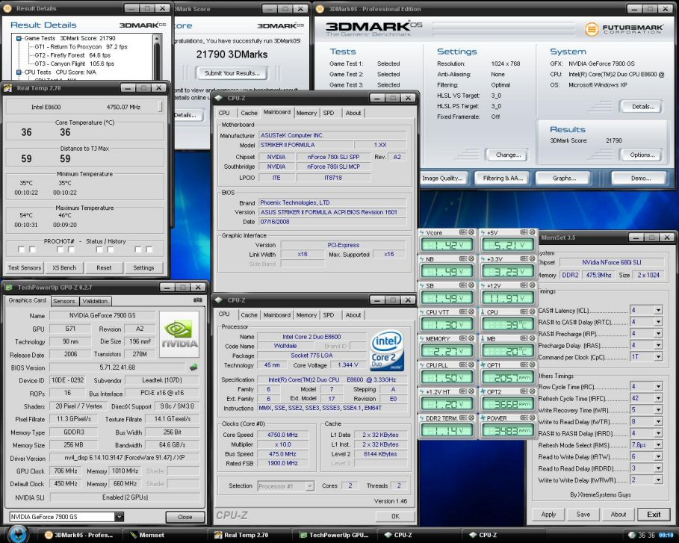Open Write Recovery Time (tWR) dropdown
This screenshot has height=543, width=679.
click(x=658, y=410)
